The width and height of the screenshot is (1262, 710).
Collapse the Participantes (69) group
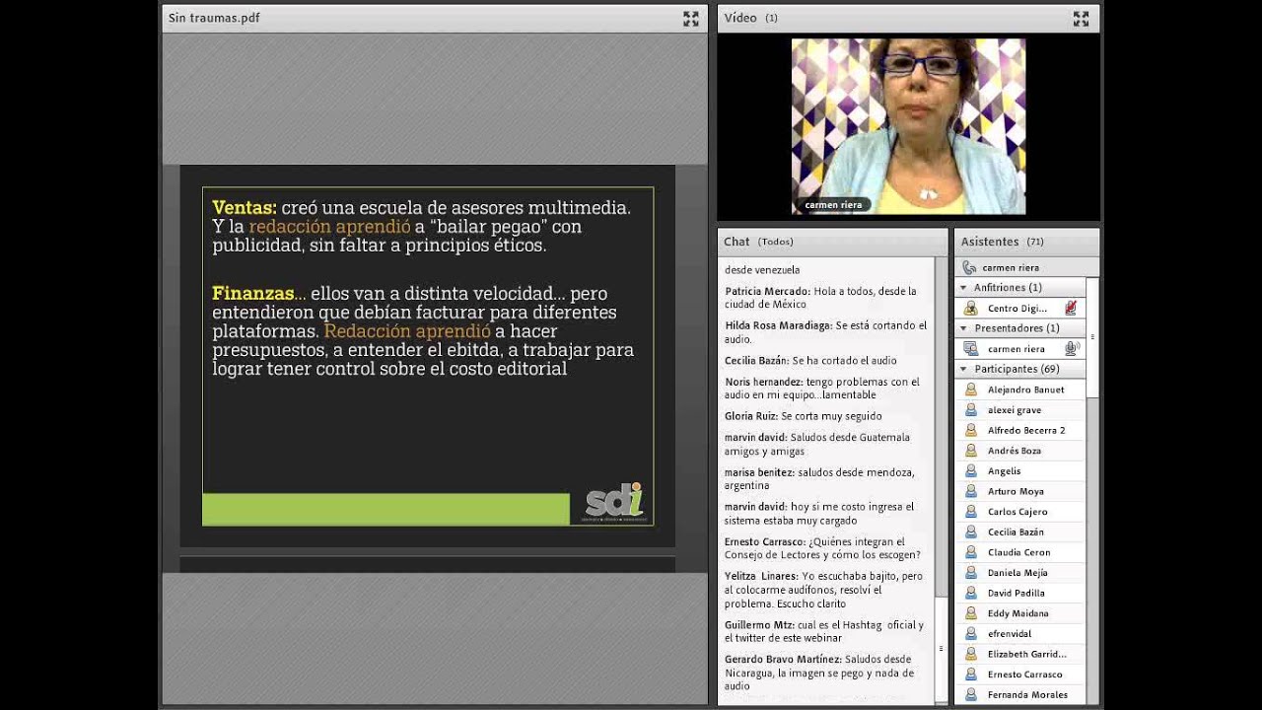(x=963, y=369)
